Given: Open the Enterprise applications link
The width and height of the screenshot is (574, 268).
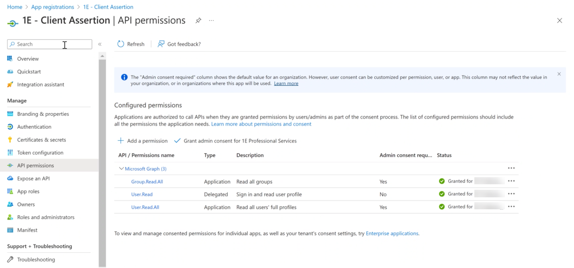Looking at the screenshot, I should (x=392, y=233).
